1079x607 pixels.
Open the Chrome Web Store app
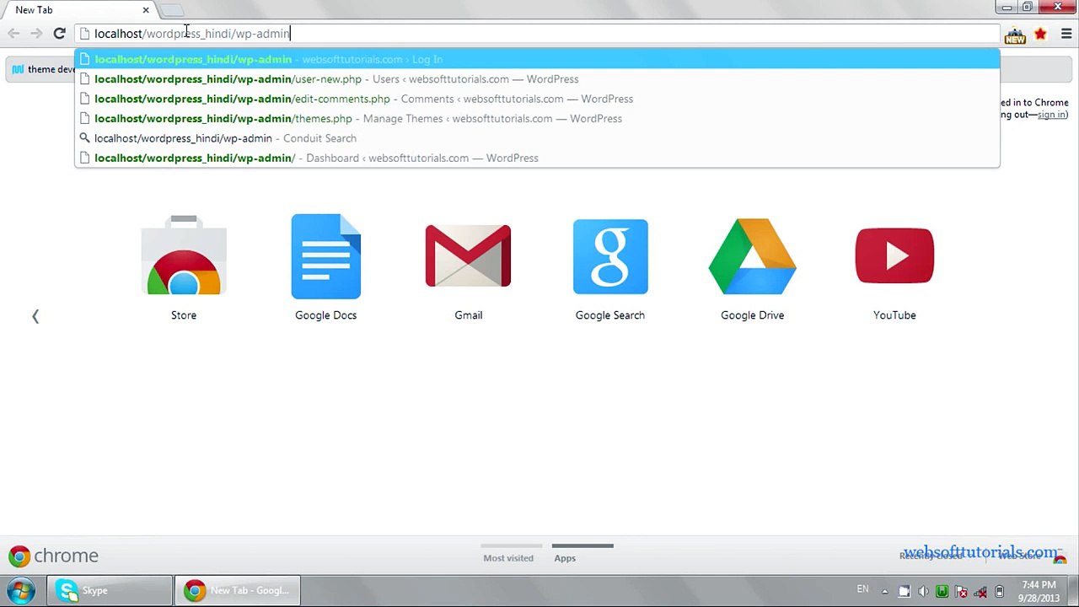[184, 256]
